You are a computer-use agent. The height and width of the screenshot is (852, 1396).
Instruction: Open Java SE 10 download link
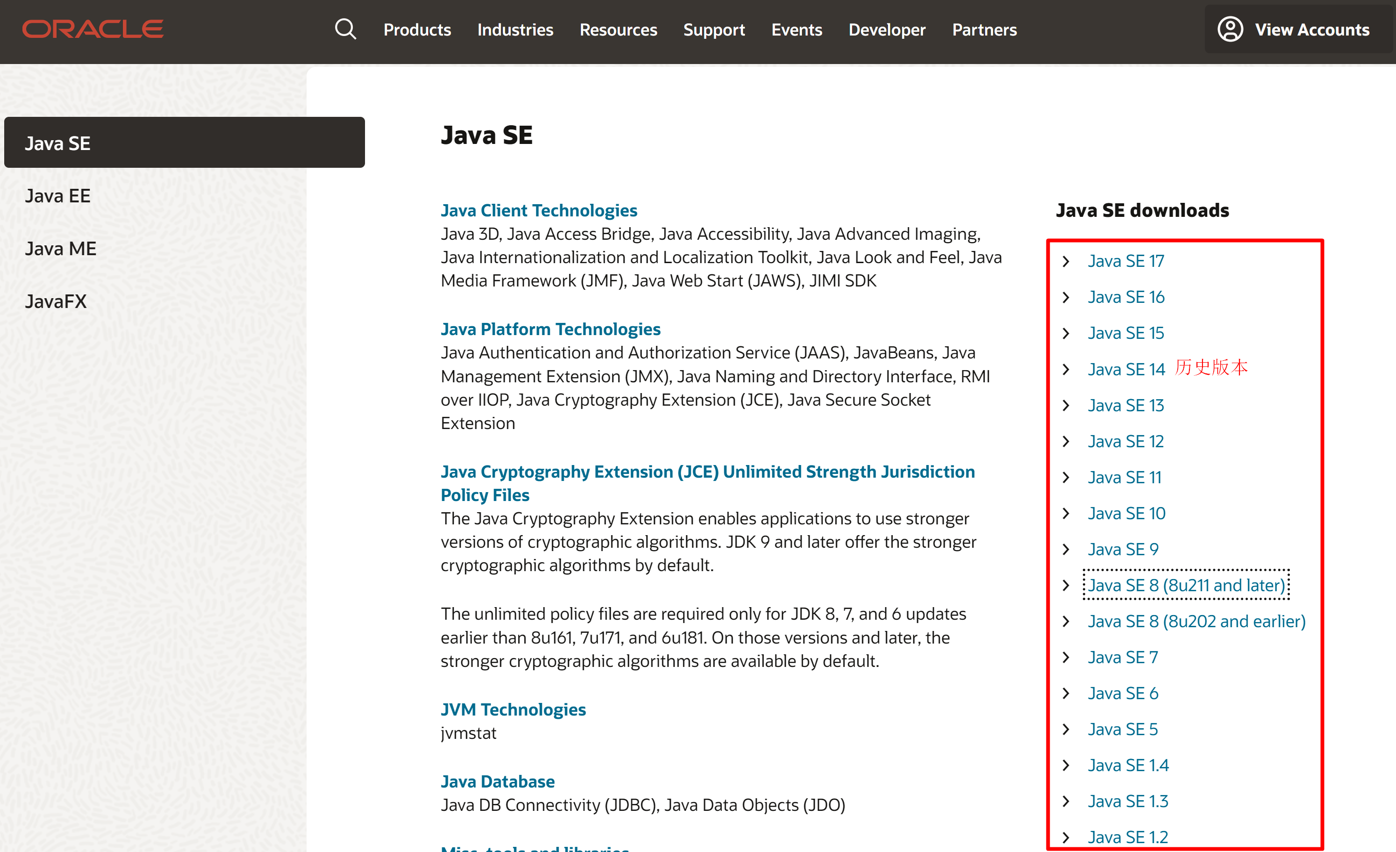(x=1126, y=513)
